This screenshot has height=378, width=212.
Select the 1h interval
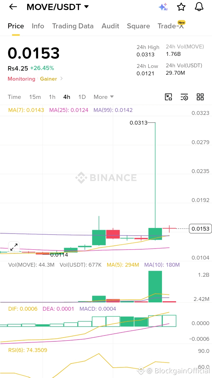click(x=52, y=97)
